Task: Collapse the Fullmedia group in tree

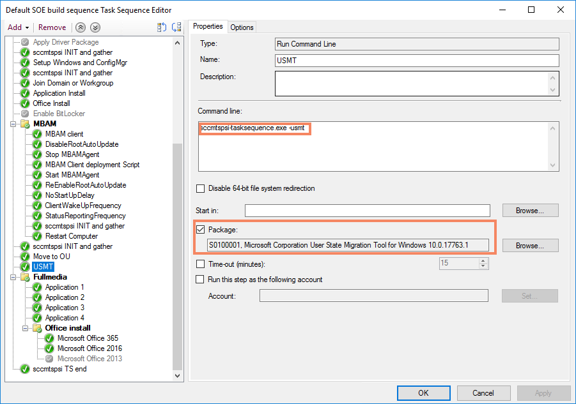Action: click(x=14, y=277)
